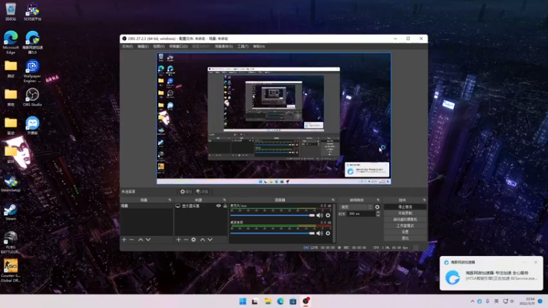
Task: Pop out the Controls dock panel
Action: tap(424, 200)
